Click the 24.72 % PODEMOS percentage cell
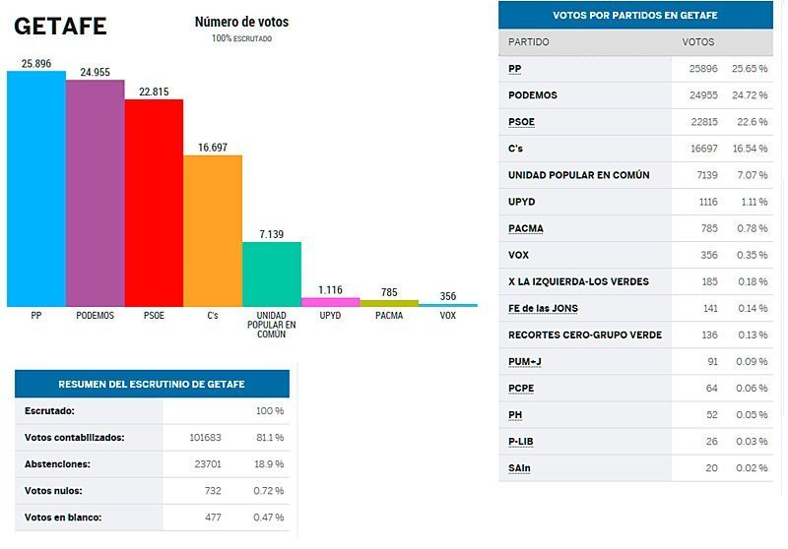Screen dimensions: 788x549 (x=750, y=95)
